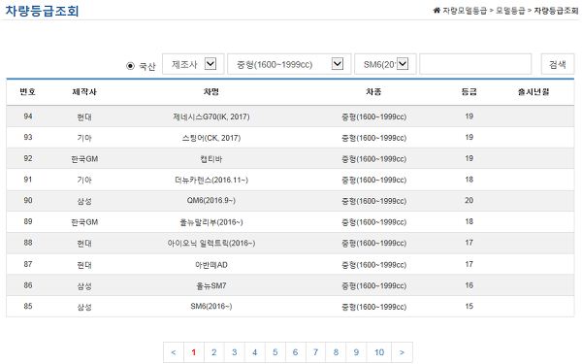Select the 올뉴SM7 car name
The height and width of the screenshot is (364, 582).
point(211,286)
